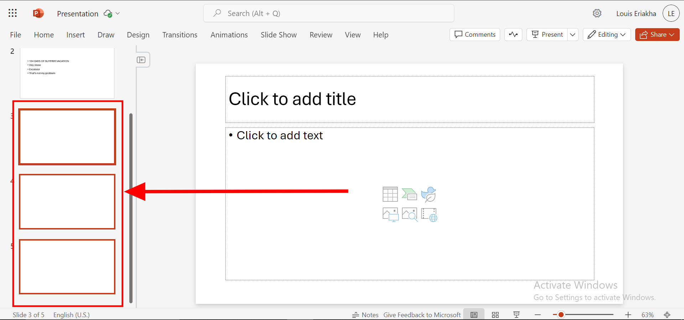Toggle the Notes pane
The image size is (684, 320).
366,315
